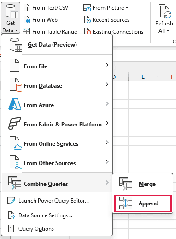
Task: Click the From Database cylinder icon
Action: click(x=16, y=85)
